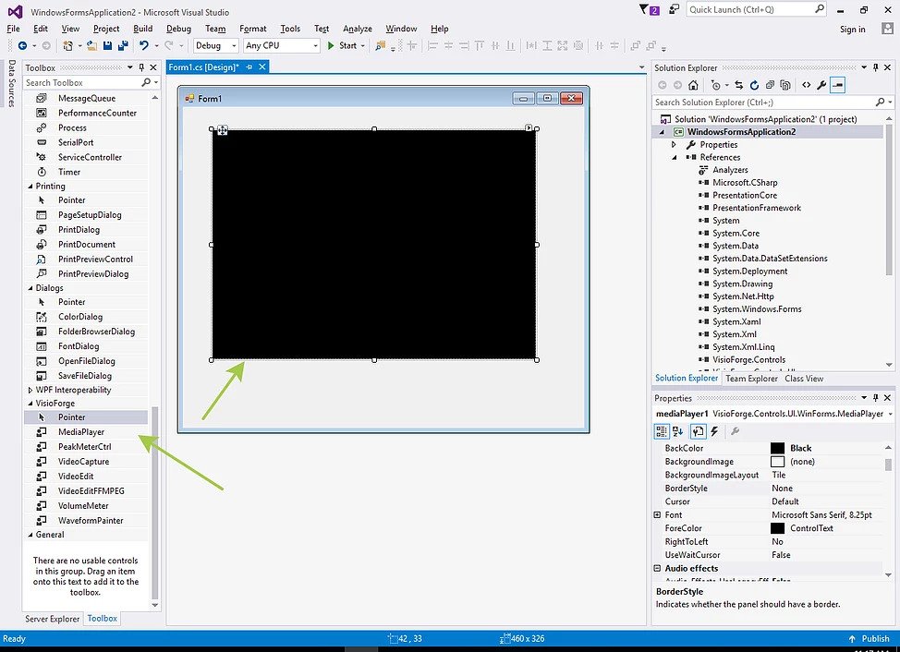Switch to the Team Explorer tab
The image size is (900, 652).
[751, 379]
